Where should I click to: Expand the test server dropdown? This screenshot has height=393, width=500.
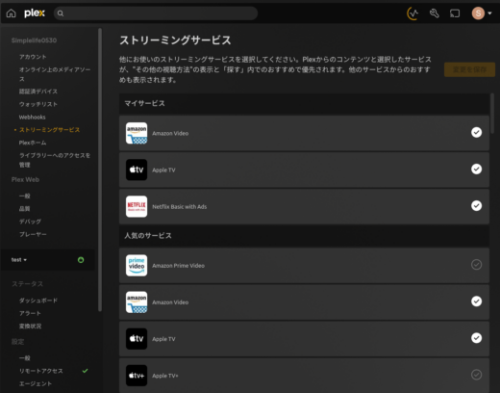(19, 260)
